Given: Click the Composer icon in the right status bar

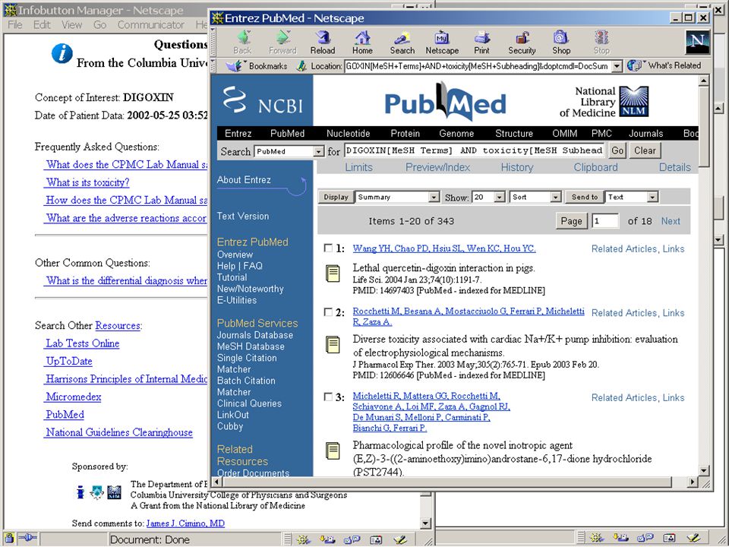Looking at the screenshot, I should coord(693,538).
